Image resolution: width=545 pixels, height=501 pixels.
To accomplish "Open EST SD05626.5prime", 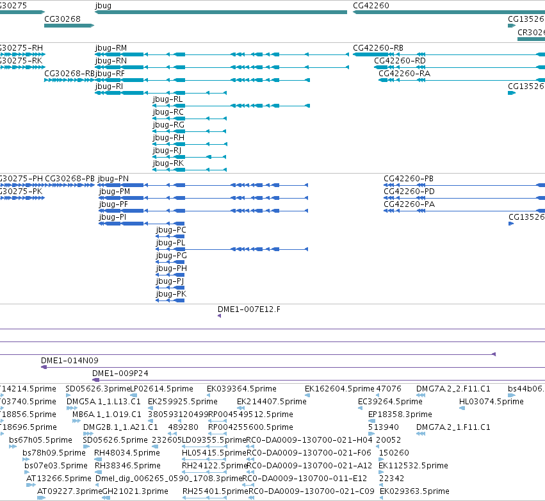I will click(115, 440).
